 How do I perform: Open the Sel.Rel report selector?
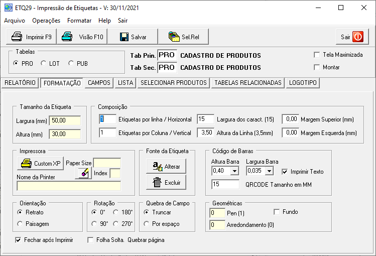(x=183, y=37)
